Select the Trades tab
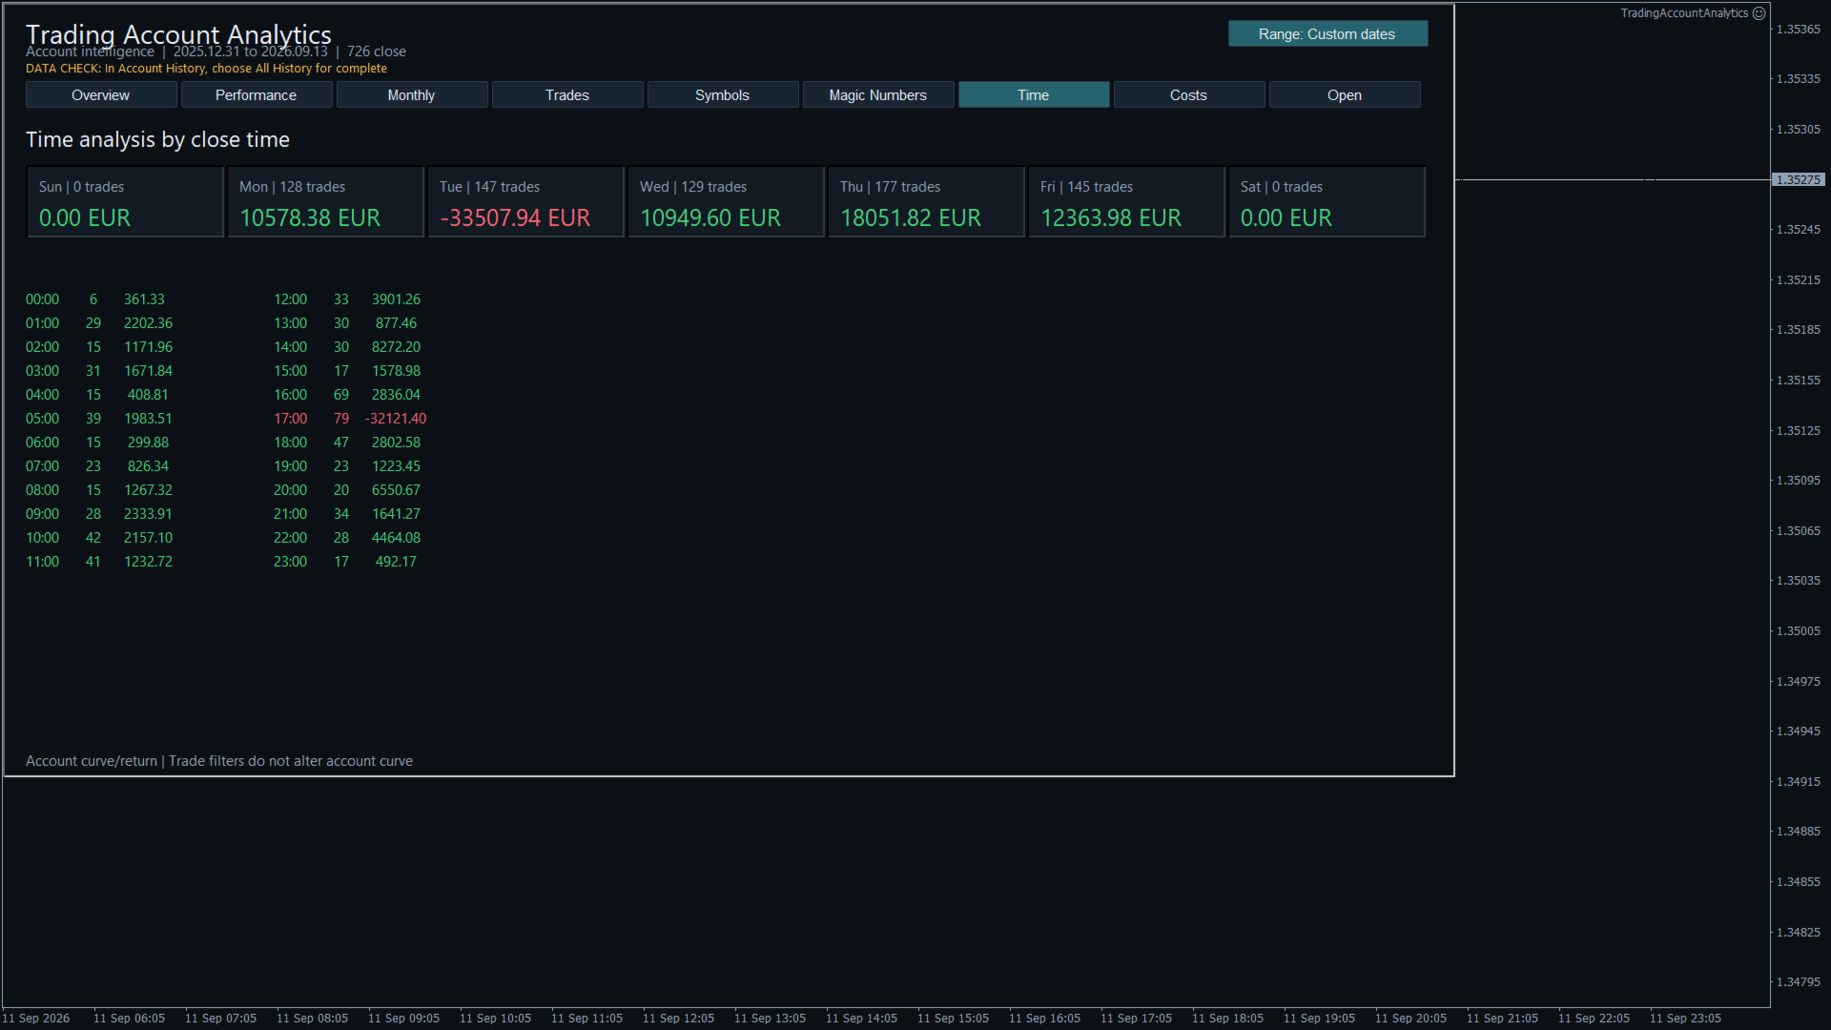Viewport: 1831px width, 1030px height. pos(567,94)
